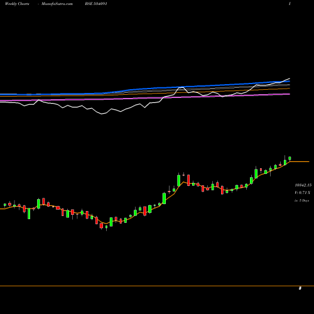Click the "V: 0.71 X" volume text
Image resolution: width=314 pixels, height=314 pixels.
tap(303, 193)
